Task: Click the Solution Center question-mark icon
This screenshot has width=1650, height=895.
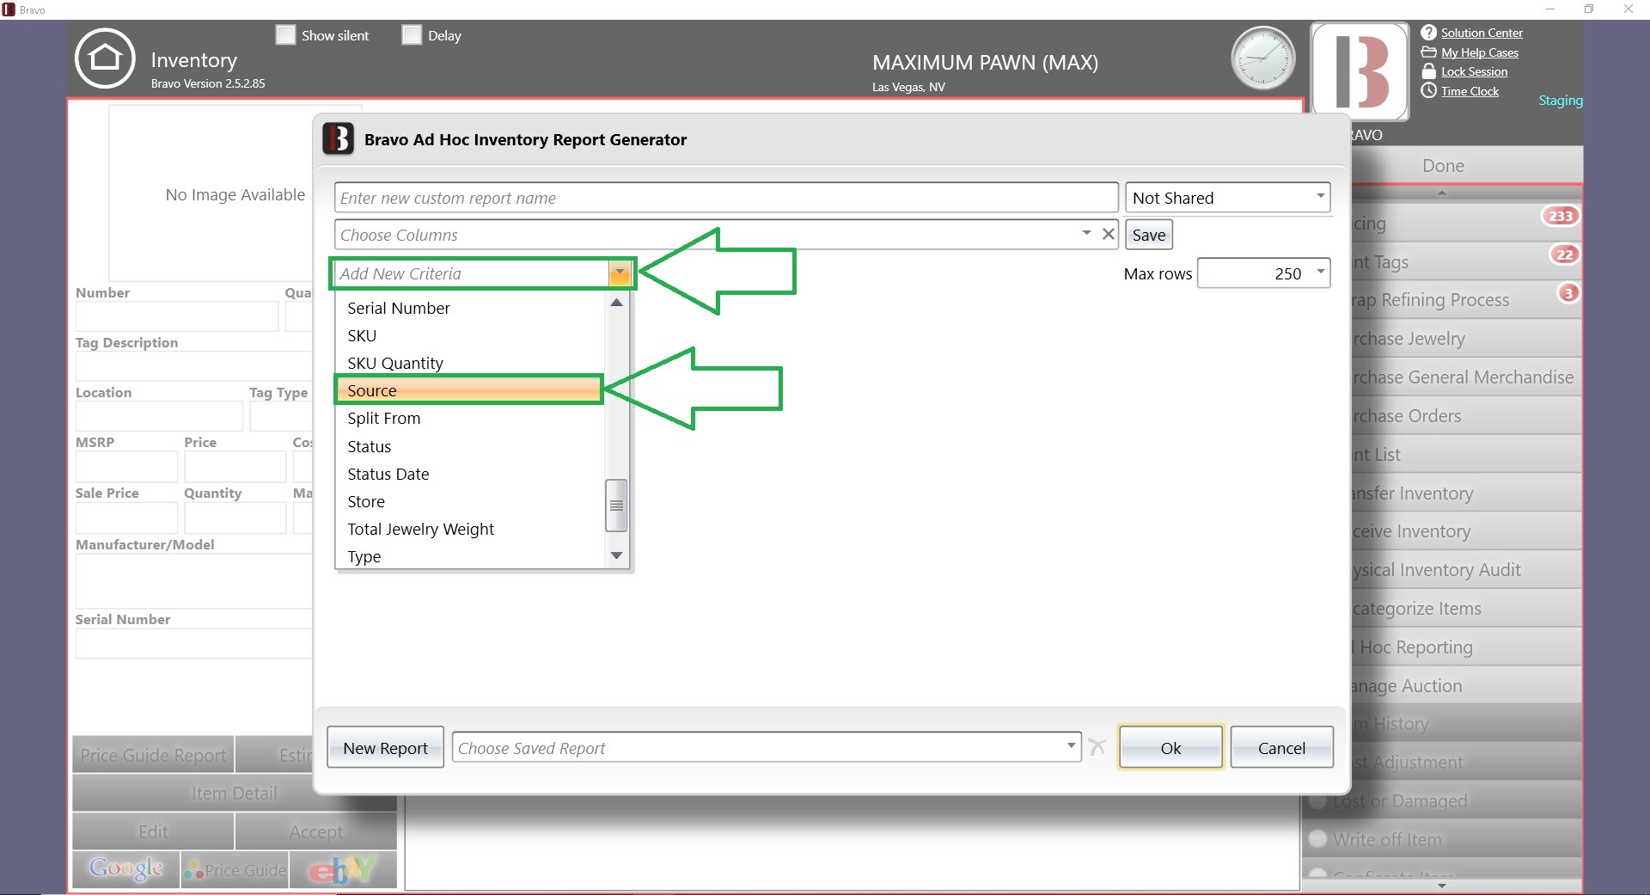Action: (1428, 33)
